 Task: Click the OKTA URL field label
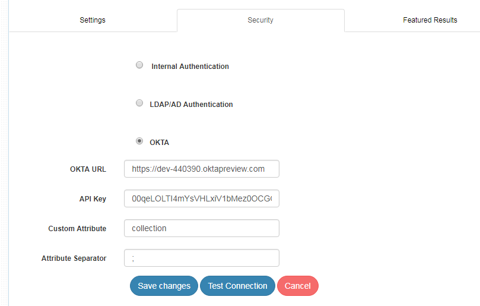click(88, 169)
